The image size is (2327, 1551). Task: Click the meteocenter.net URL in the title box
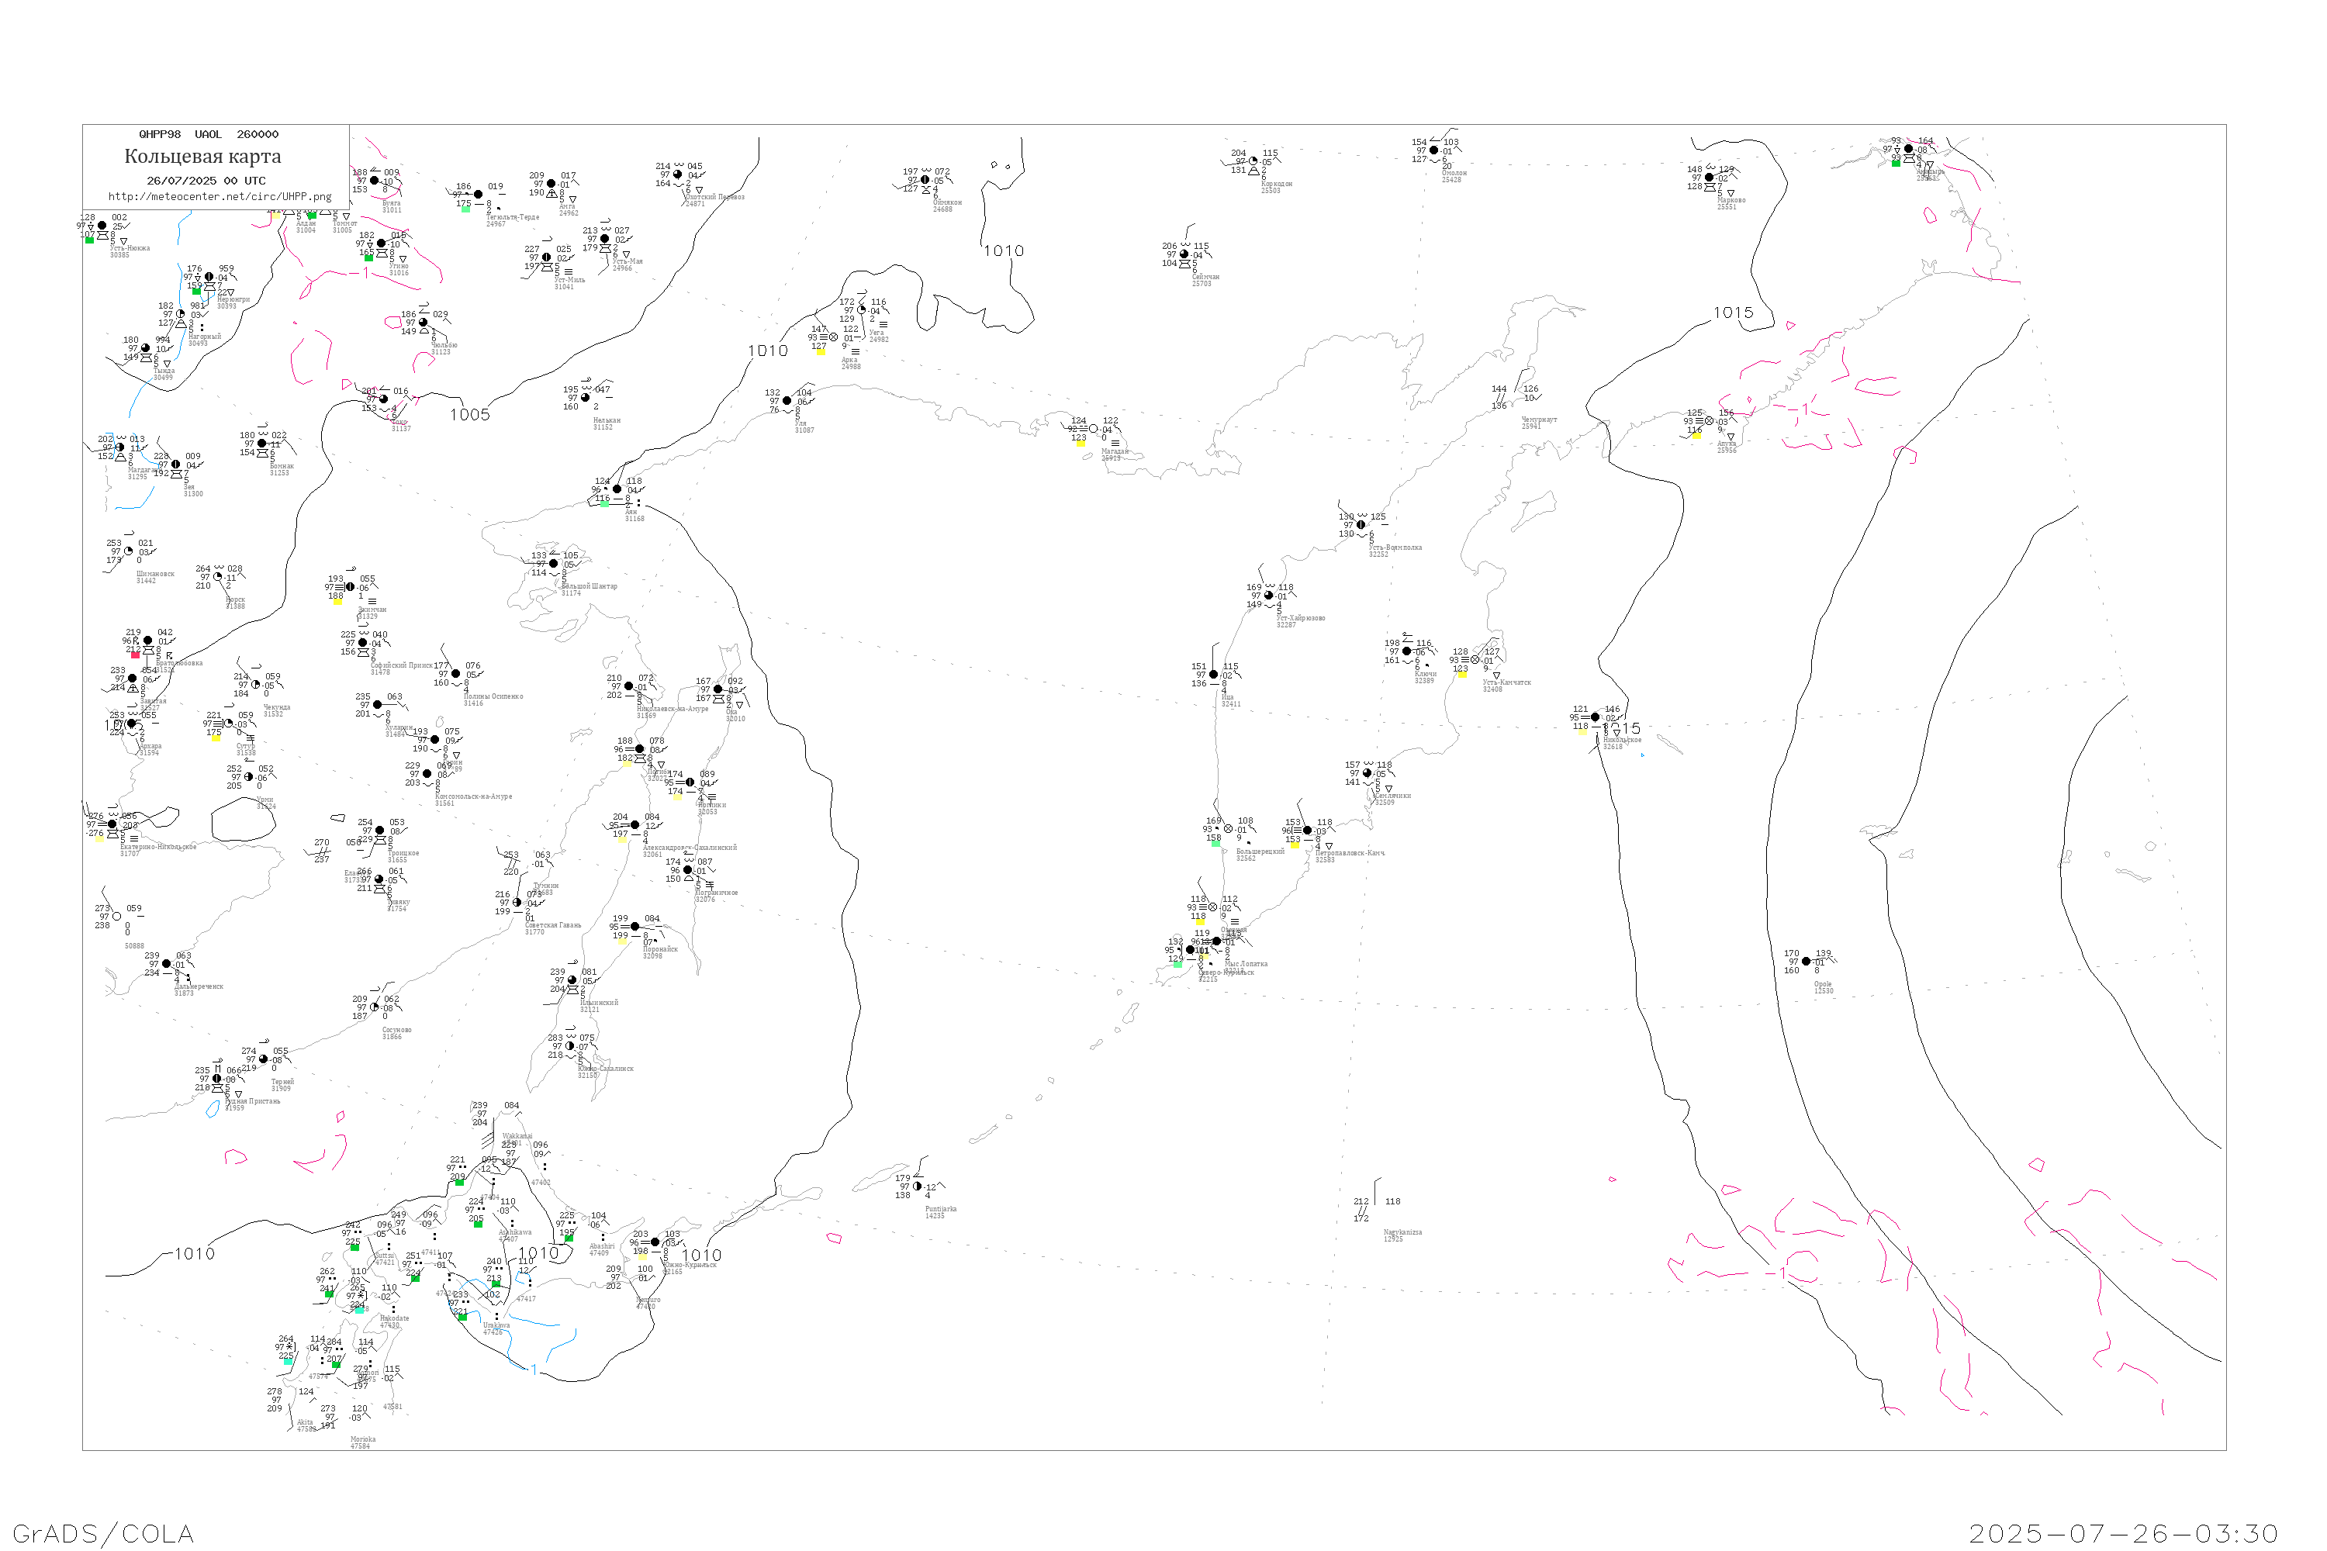220,197
